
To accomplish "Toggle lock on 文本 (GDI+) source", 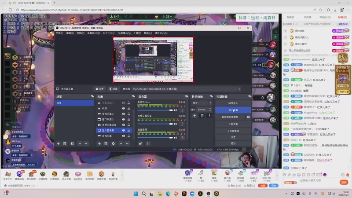I will click(128, 103).
